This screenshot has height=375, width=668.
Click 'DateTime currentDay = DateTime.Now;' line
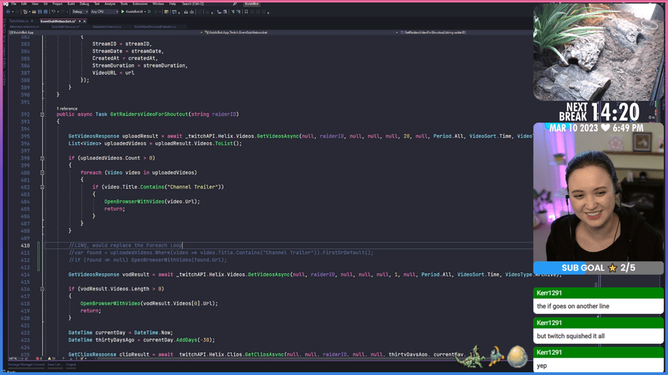[121, 333]
